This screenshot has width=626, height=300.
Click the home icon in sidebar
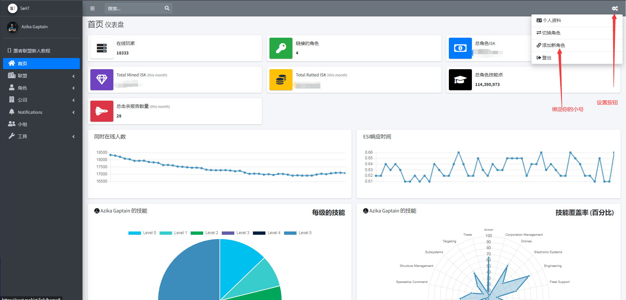12,63
